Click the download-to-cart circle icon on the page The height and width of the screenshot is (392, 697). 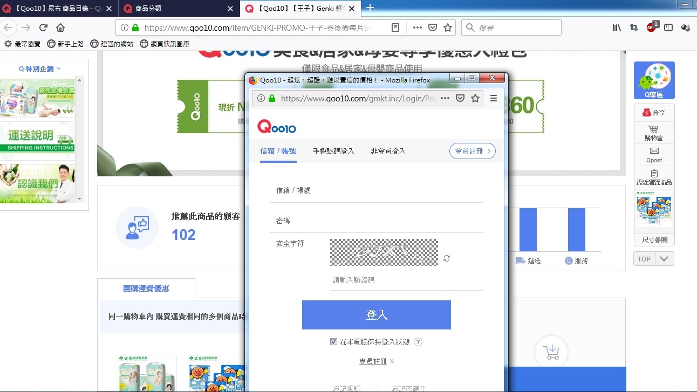tap(551, 352)
